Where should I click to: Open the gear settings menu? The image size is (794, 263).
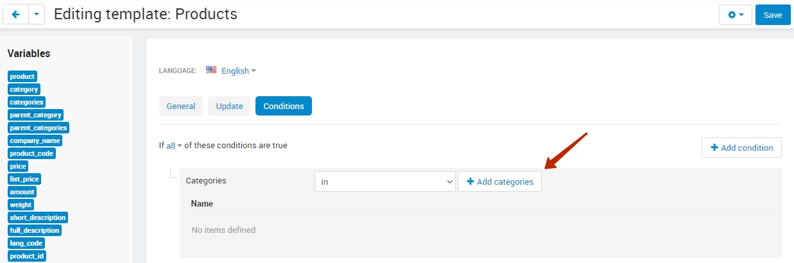click(736, 15)
